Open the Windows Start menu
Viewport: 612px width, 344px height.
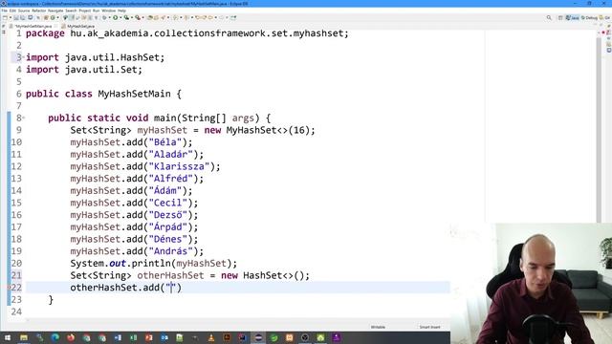(8, 337)
